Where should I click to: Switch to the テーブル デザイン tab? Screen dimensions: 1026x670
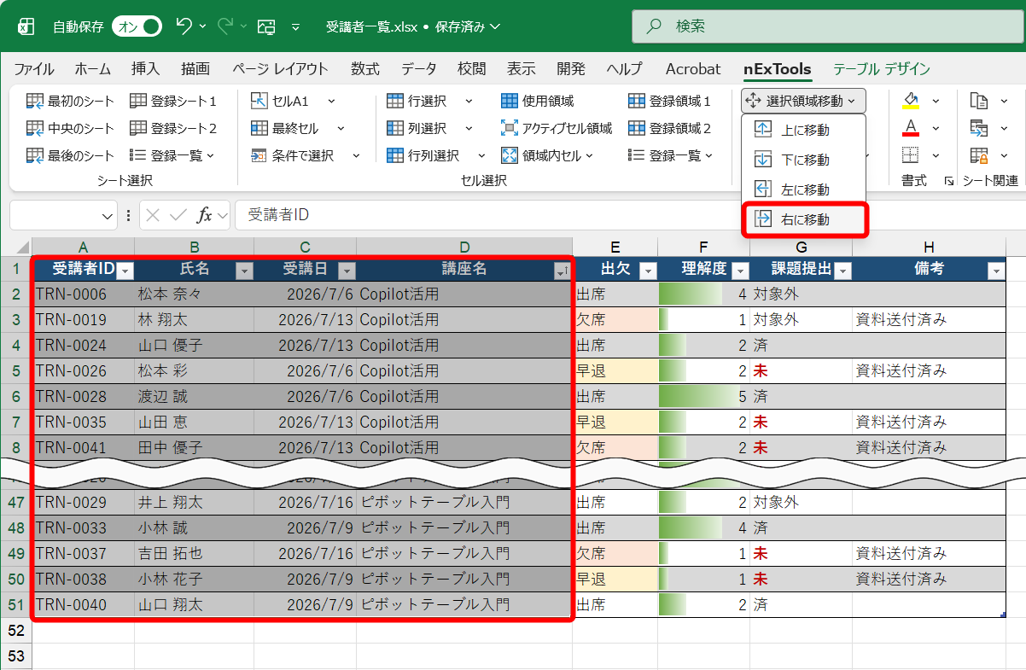click(x=882, y=69)
